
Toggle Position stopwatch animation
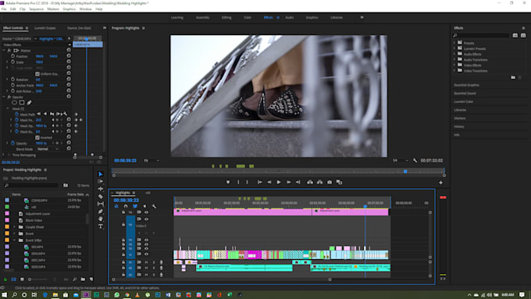coord(12,56)
